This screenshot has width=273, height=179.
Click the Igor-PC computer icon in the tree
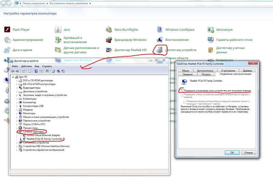[17, 77]
